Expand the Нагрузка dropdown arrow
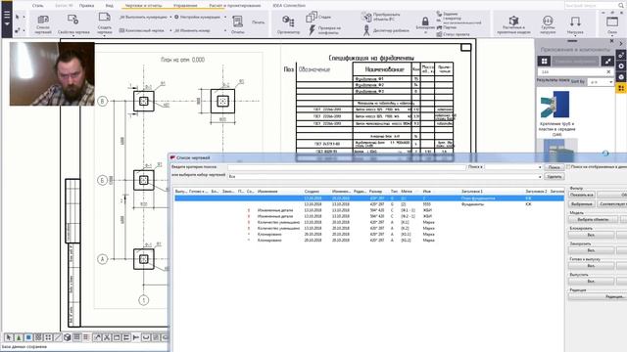 pos(575,36)
